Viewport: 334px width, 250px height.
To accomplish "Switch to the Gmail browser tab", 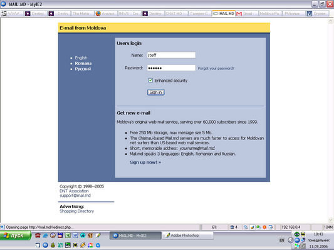I will coord(247,14).
